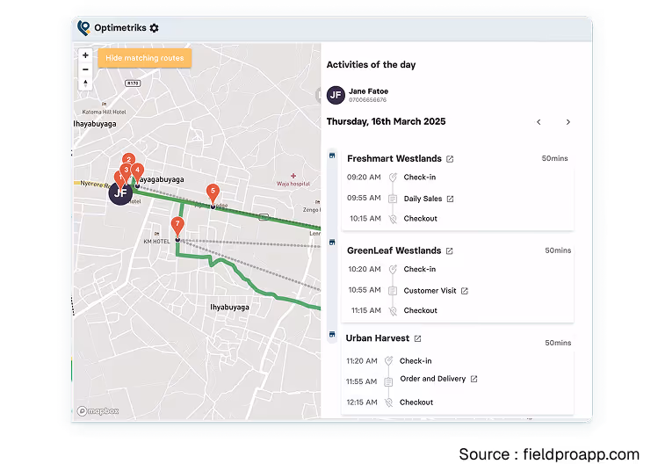Viewport: 665px width, 464px height.
Task: Open the Daily Sales activity
Action: (x=423, y=199)
